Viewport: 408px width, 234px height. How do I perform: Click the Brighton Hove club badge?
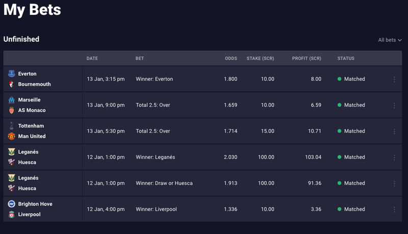pyautogui.click(x=11, y=204)
